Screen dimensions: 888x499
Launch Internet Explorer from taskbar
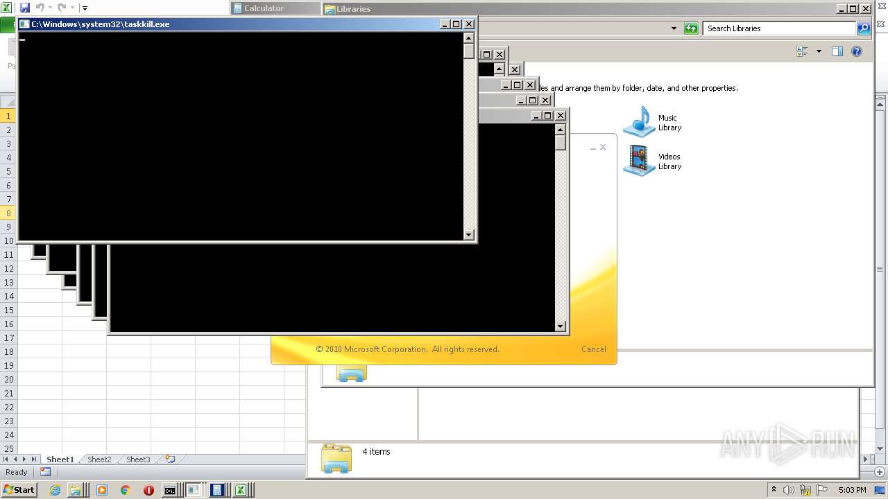(55, 490)
